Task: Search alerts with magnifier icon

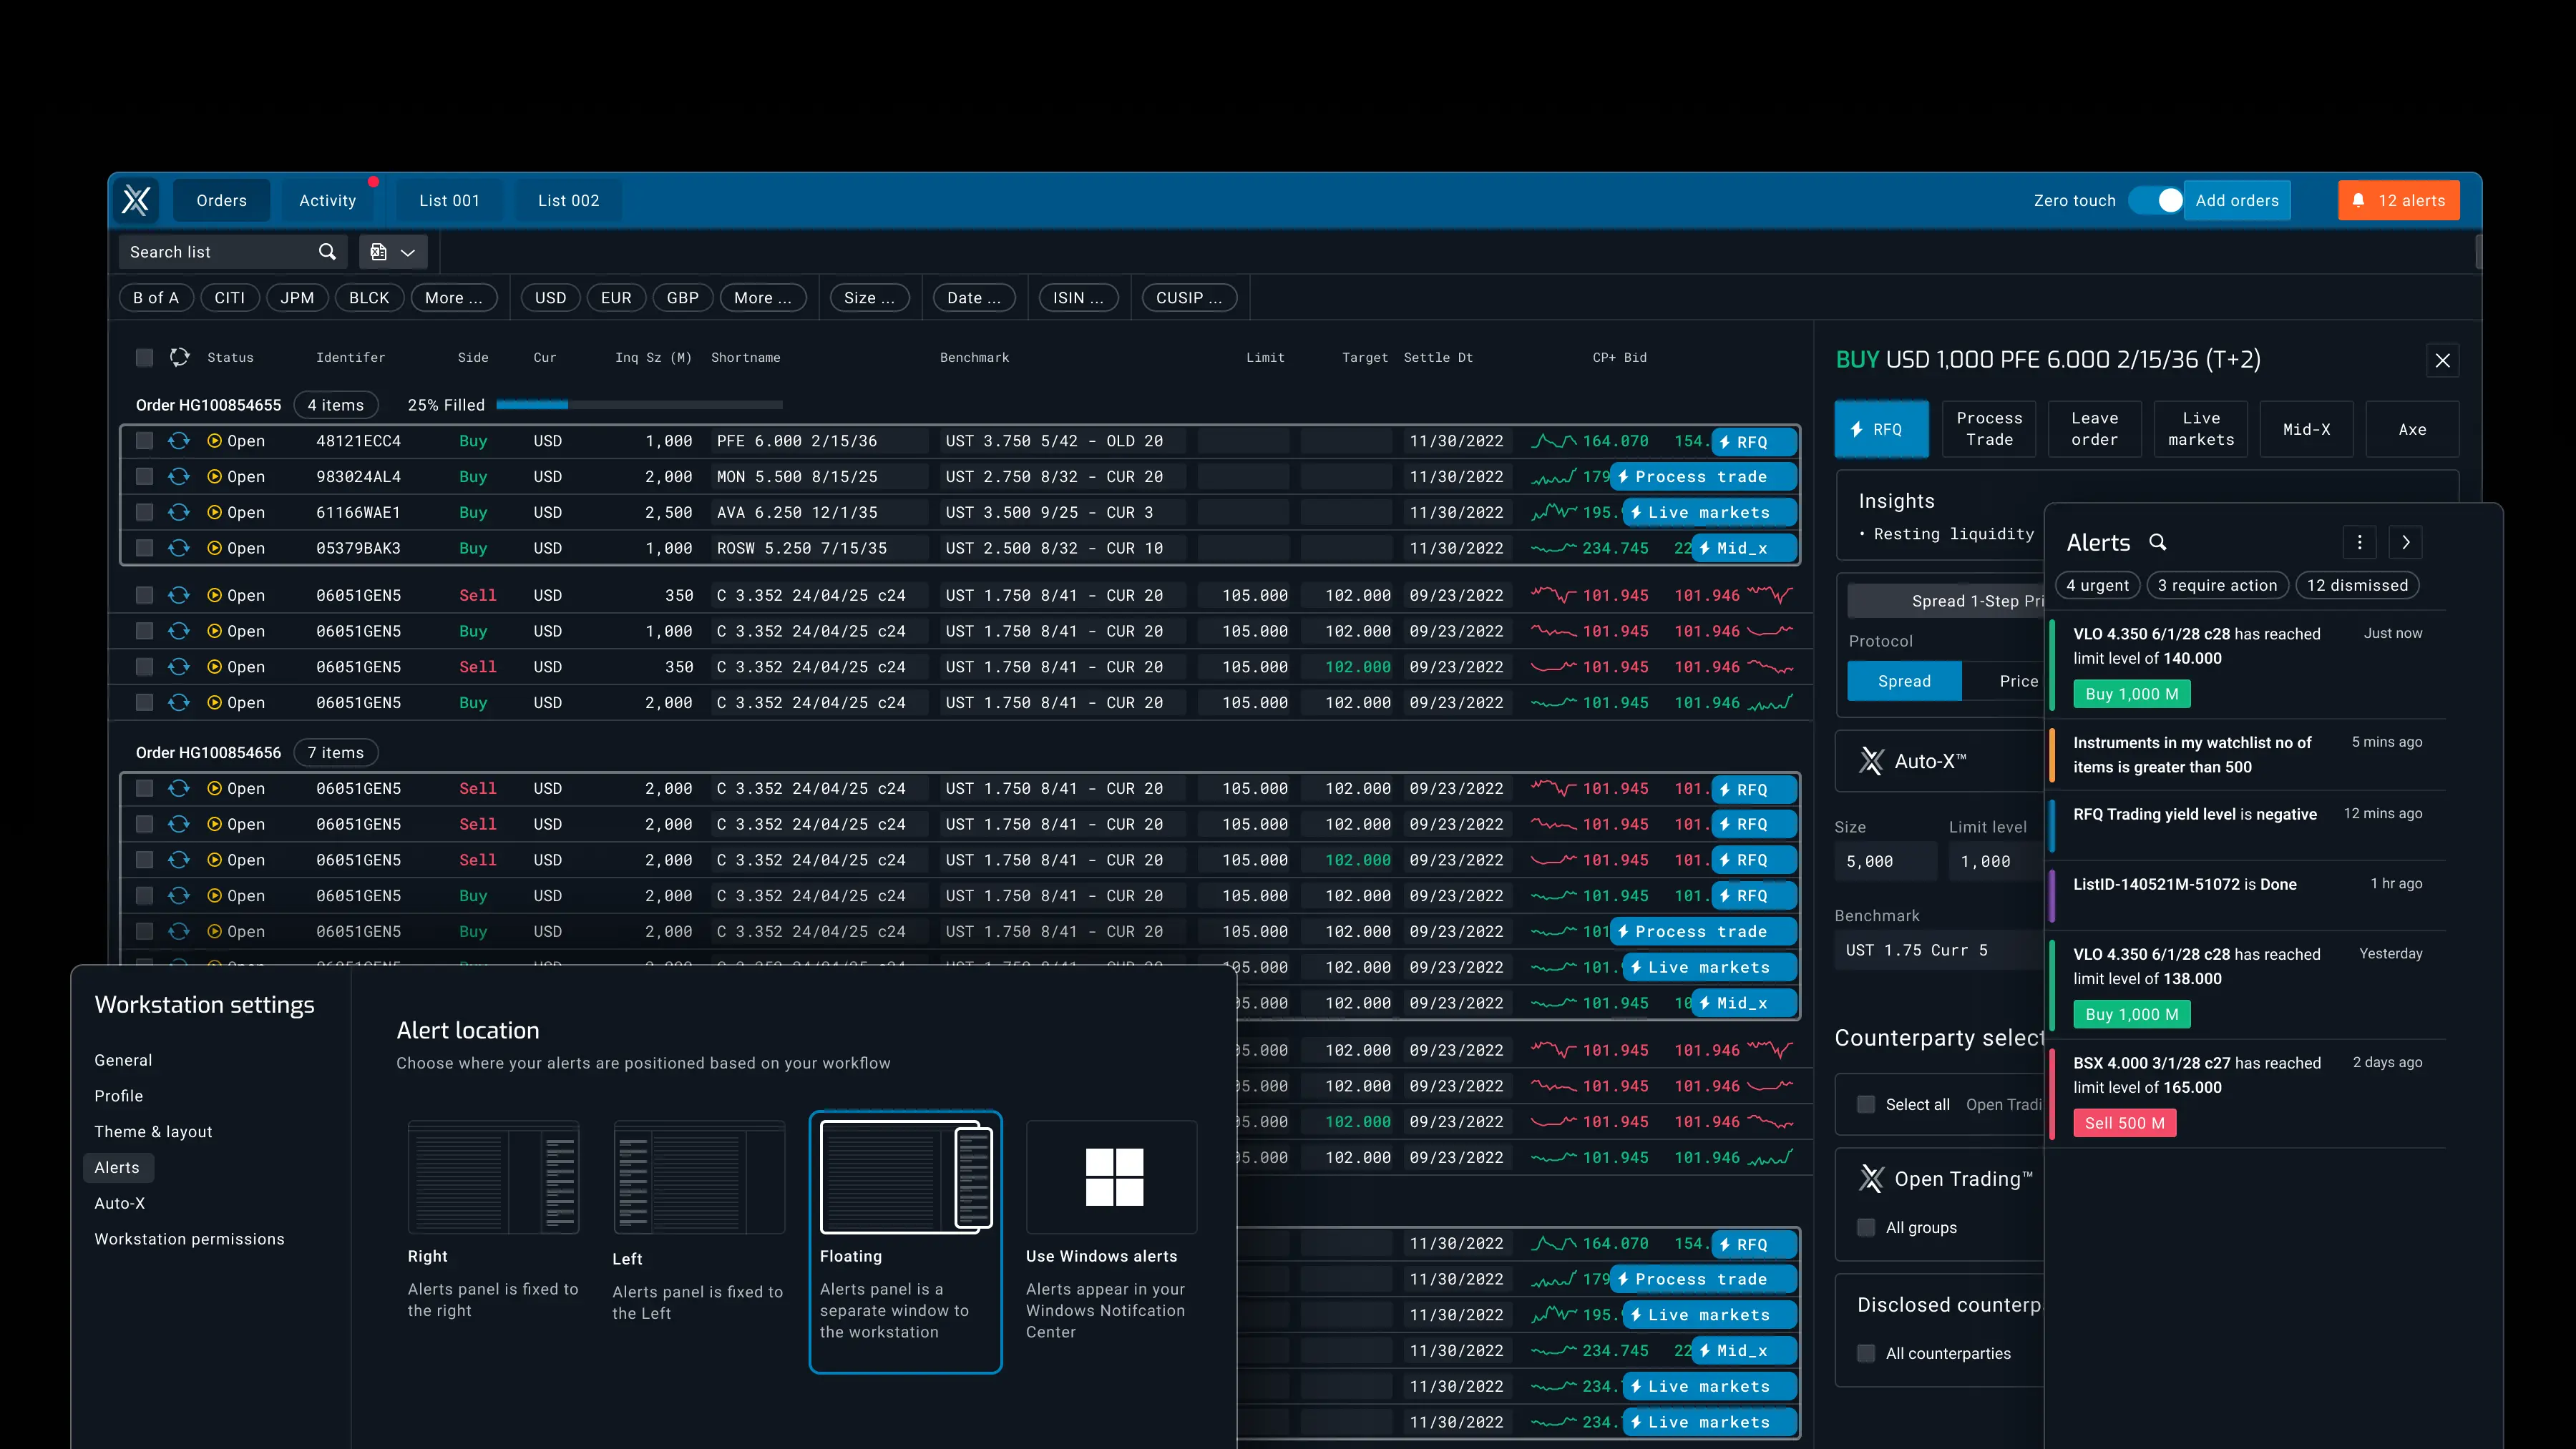Action: pos(2158,541)
